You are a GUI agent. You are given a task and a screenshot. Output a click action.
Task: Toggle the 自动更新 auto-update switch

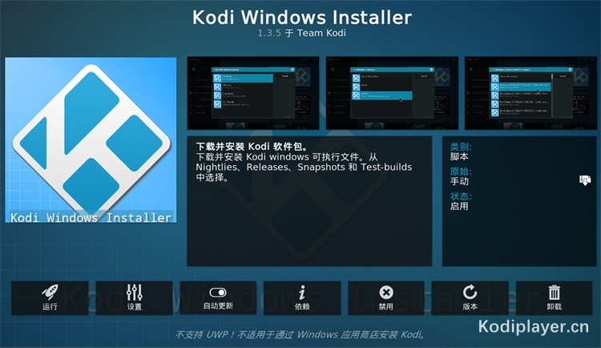218,297
